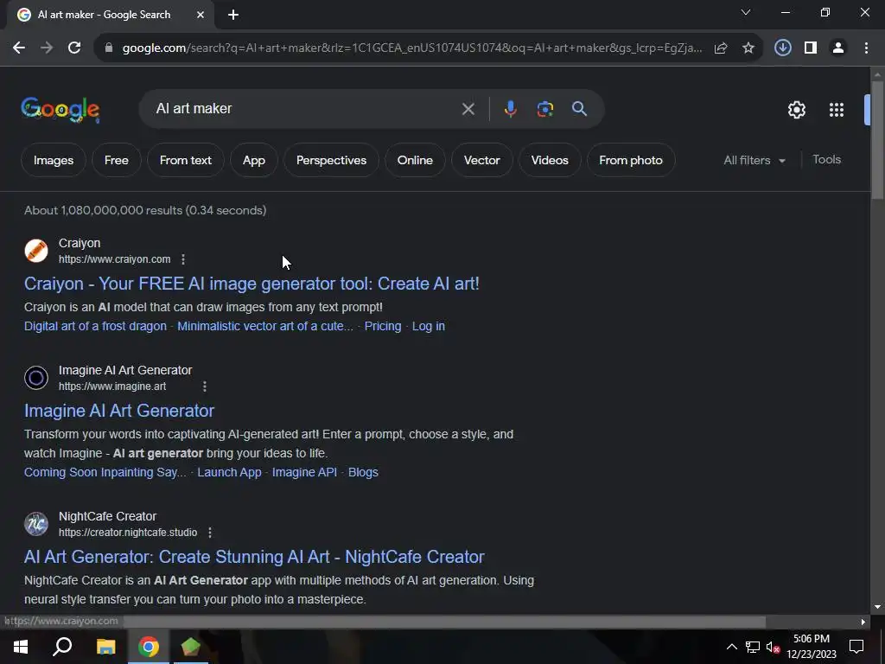Open Craiyon Pricing sitelink
This screenshot has width=885, height=664.
coord(383,326)
